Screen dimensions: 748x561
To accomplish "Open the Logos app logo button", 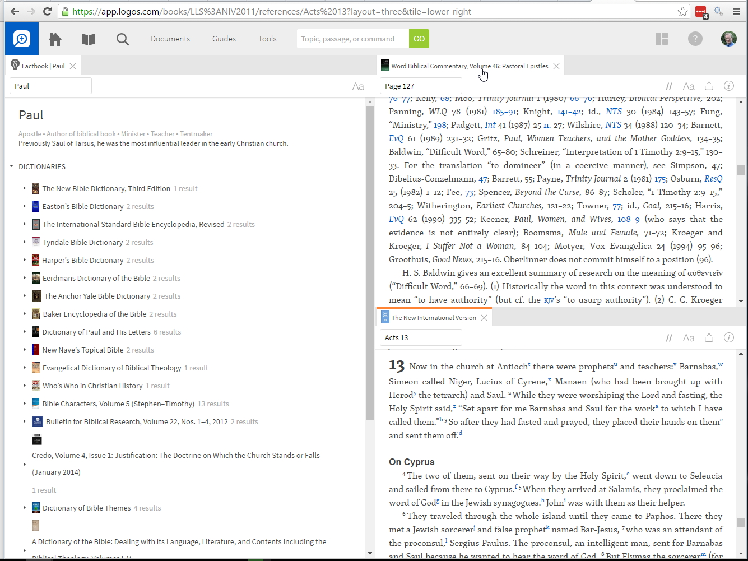I will tap(22, 39).
